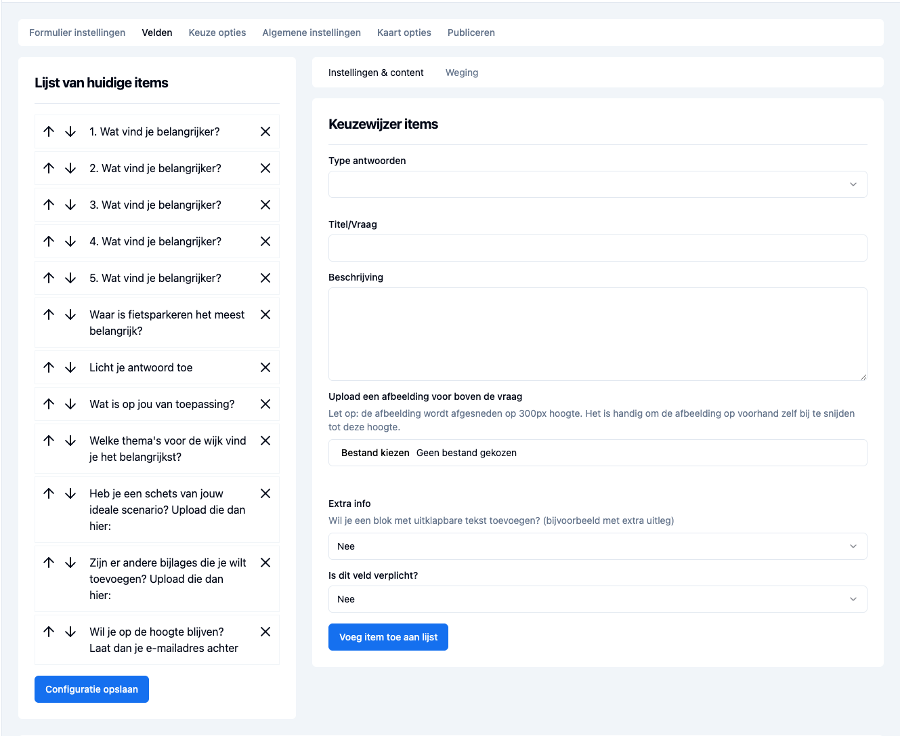The width and height of the screenshot is (900, 736).
Task: Open 'Is dit veld verplicht?' dropdown
Action: tap(597, 599)
